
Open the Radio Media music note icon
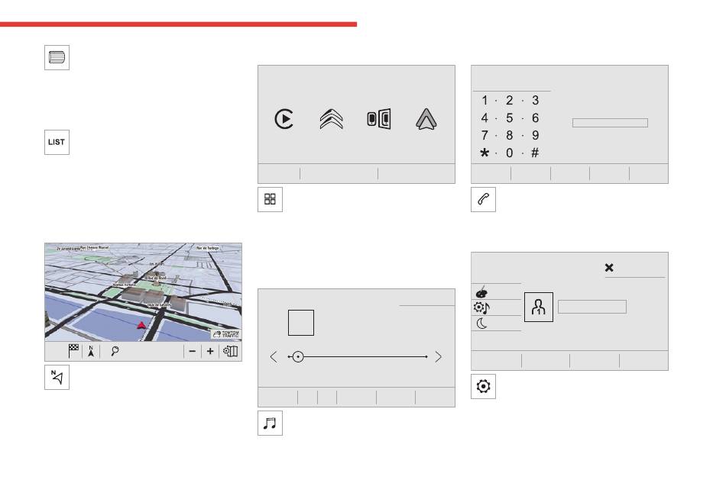tap(270, 423)
